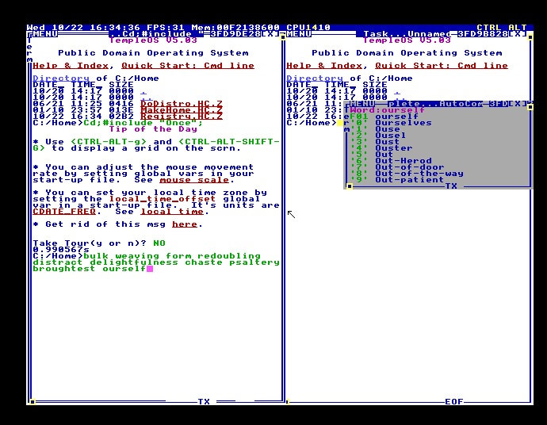Click date and time in top status bar
This screenshot has width=547, height=425.
pyautogui.click(x=83, y=27)
